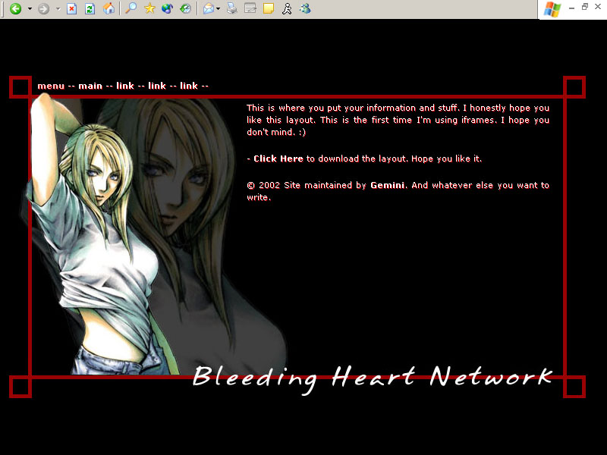Launch the AIM running man icon

287,9
